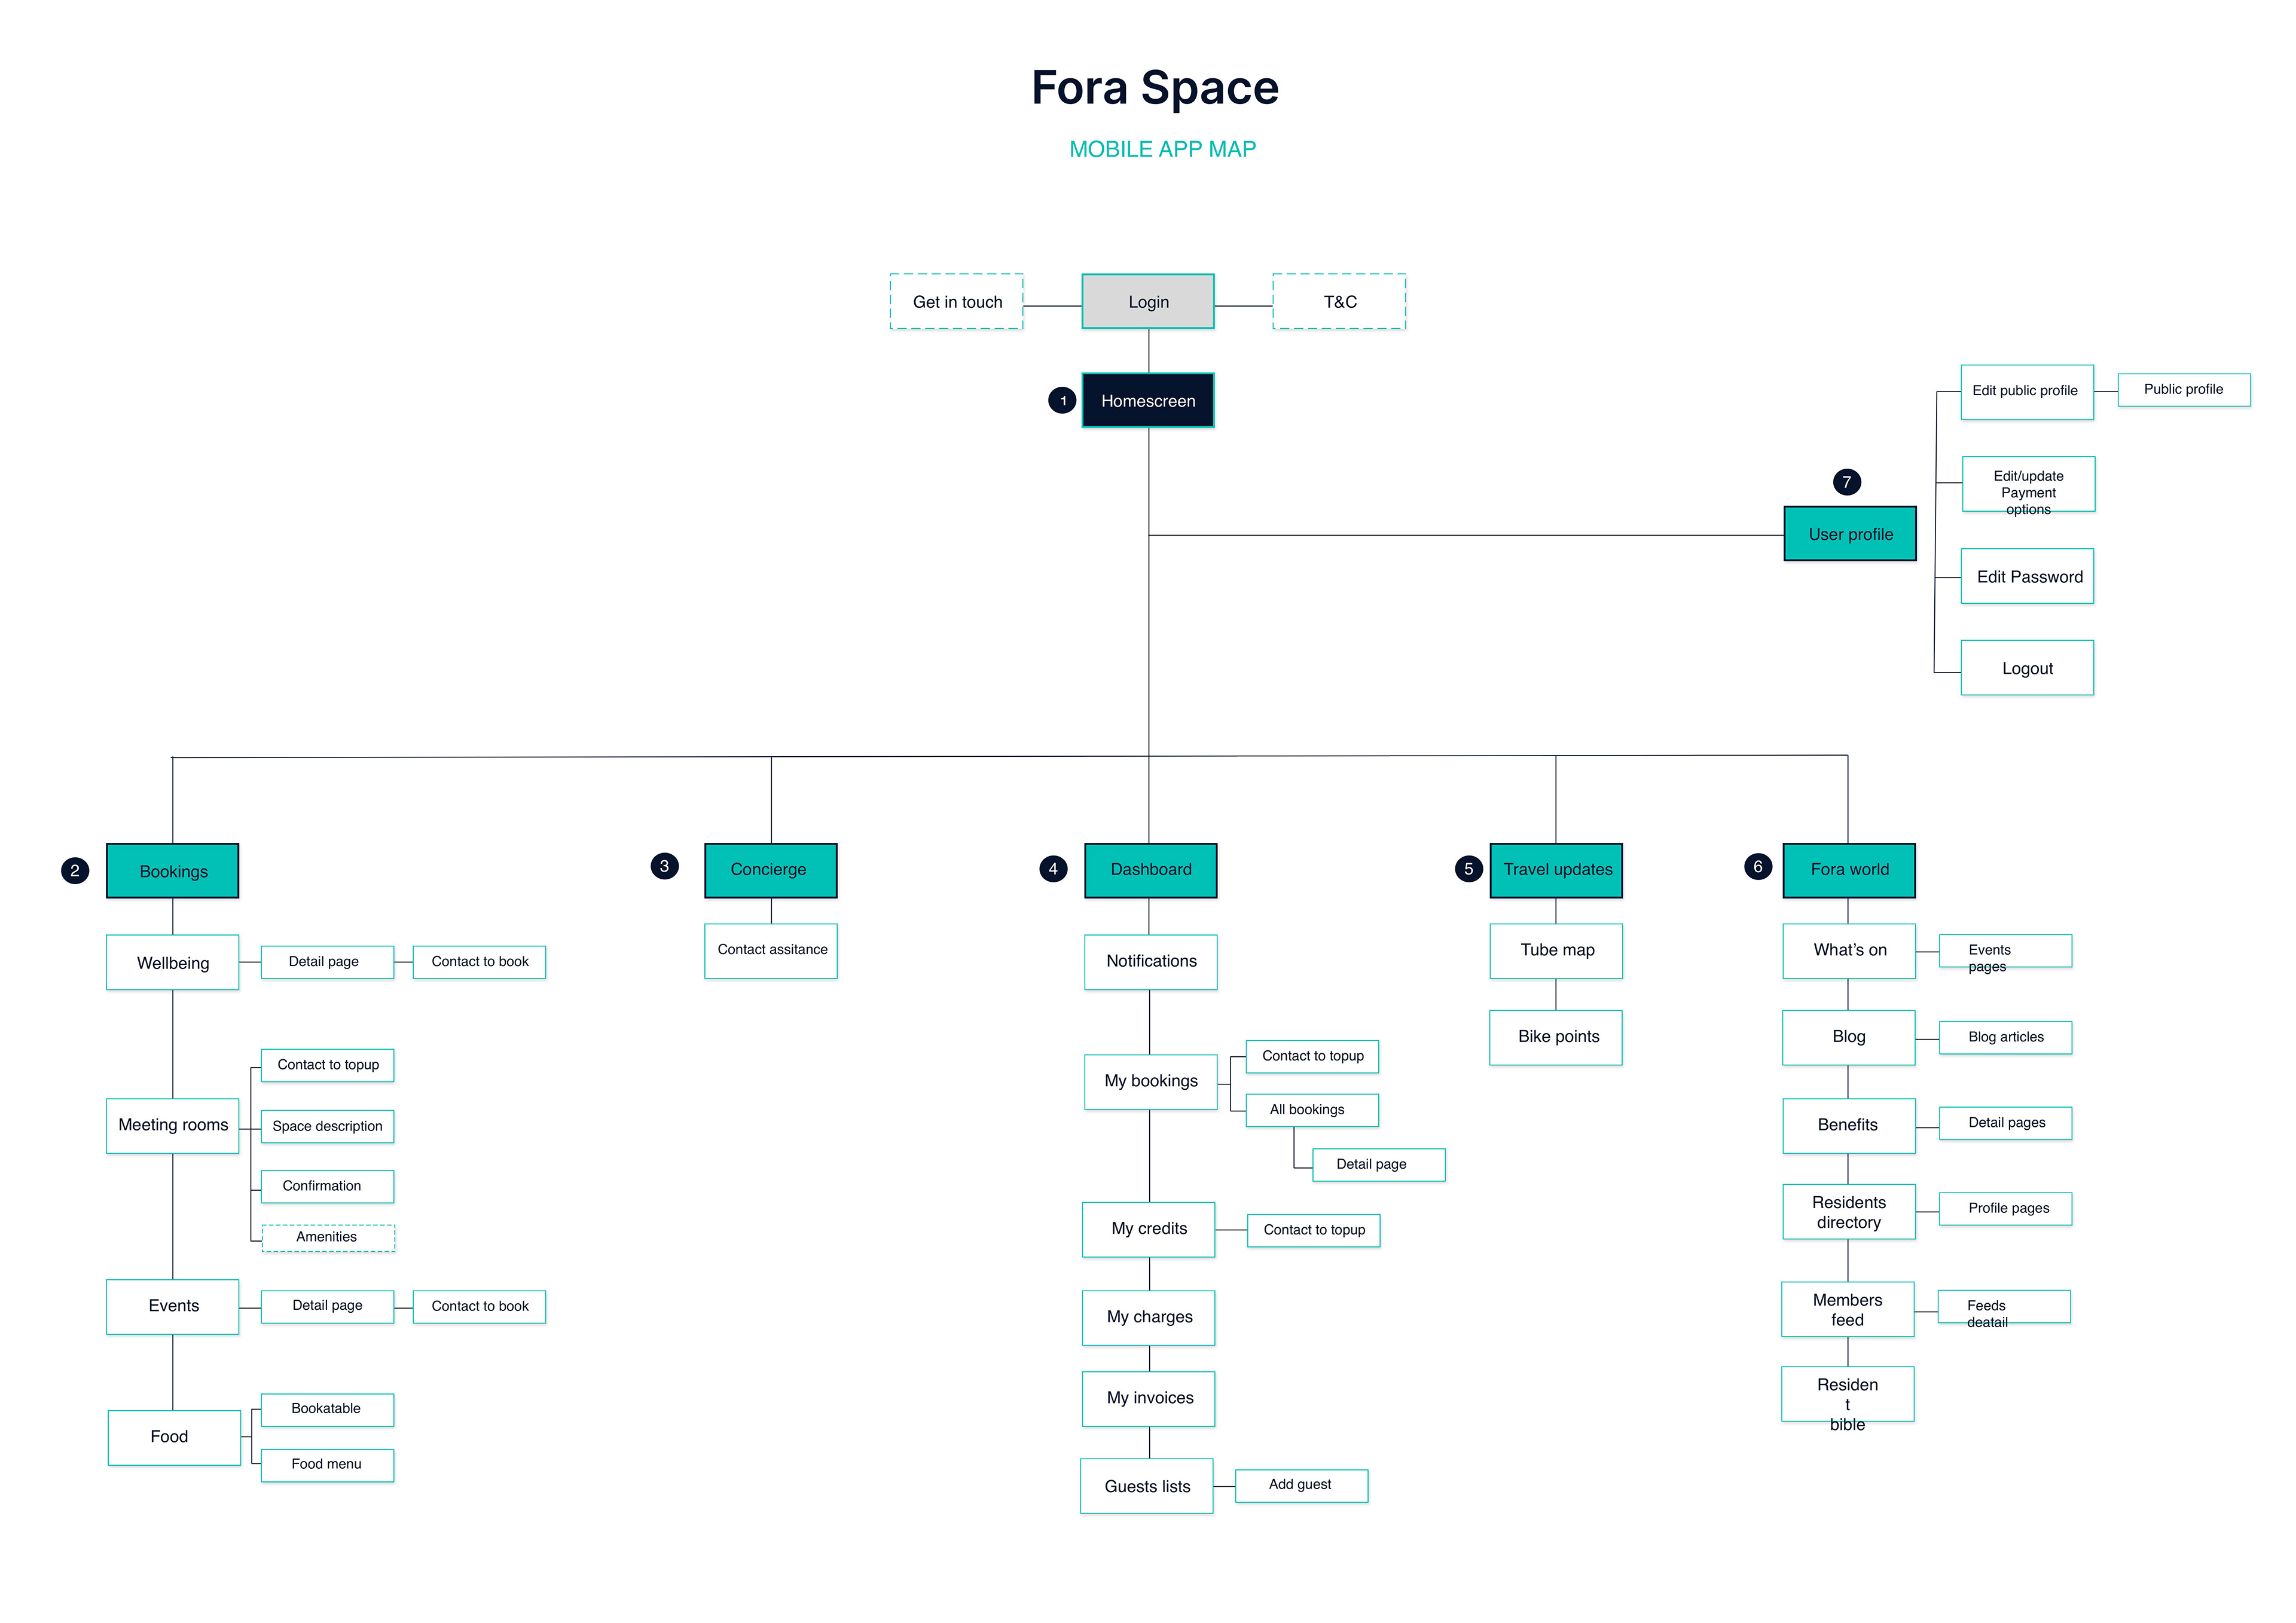Click the number 2 badge beside Bookings

tap(75, 871)
